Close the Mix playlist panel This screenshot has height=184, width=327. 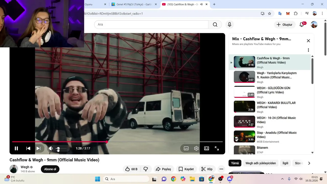pos(308,41)
